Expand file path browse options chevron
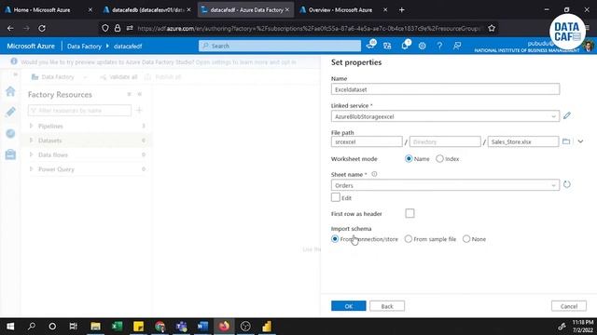This screenshot has height=335, width=597. click(580, 141)
